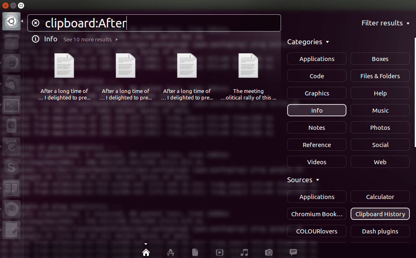Viewport: 416px width, 258px height.
Task: Open Skype from the launcher
Action: click(11, 167)
